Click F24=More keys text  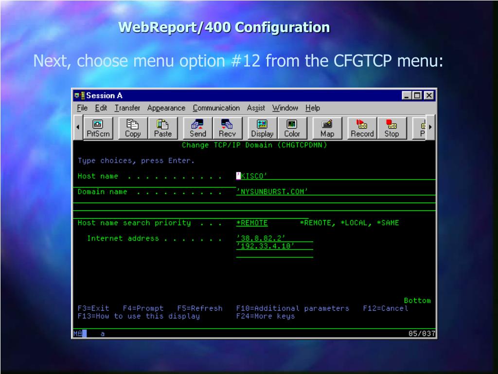[266, 316]
